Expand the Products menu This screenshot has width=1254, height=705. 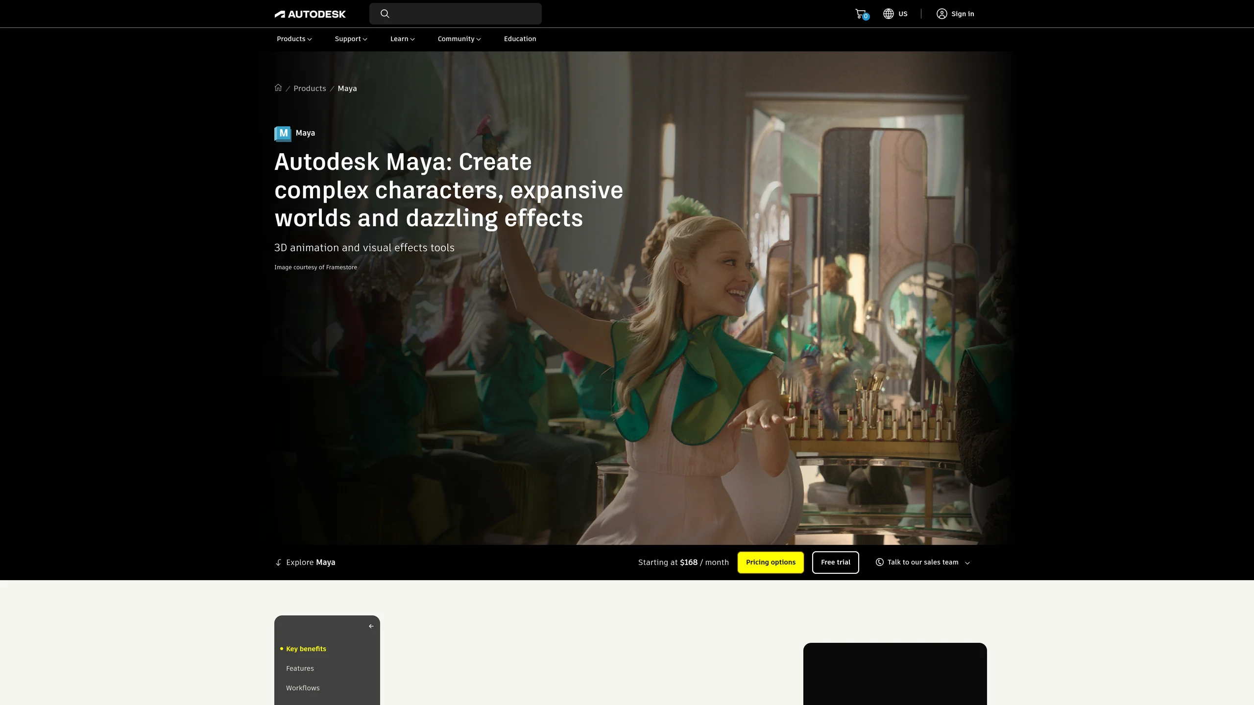[294, 39]
